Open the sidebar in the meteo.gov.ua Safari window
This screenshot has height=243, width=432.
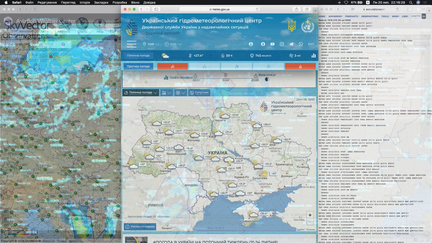click(156, 9)
